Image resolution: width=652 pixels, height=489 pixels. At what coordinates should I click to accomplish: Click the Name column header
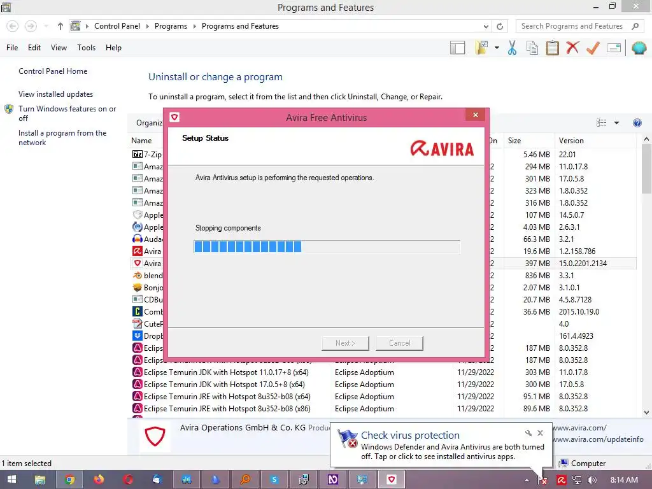tap(141, 141)
